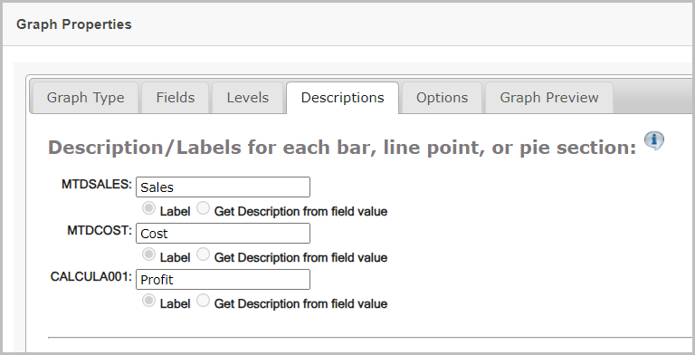Select Label radio button for MTDSALES
The width and height of the screenshot is (695, 355).
149,208
